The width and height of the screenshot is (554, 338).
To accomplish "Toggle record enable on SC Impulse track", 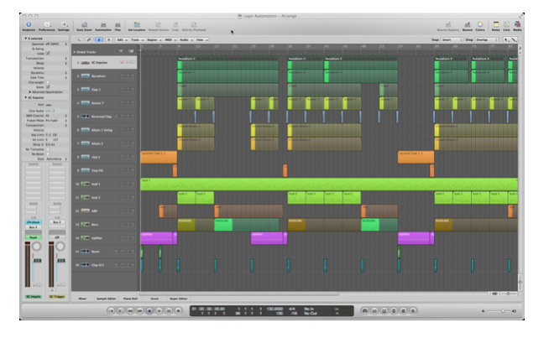I will [122, 63].
